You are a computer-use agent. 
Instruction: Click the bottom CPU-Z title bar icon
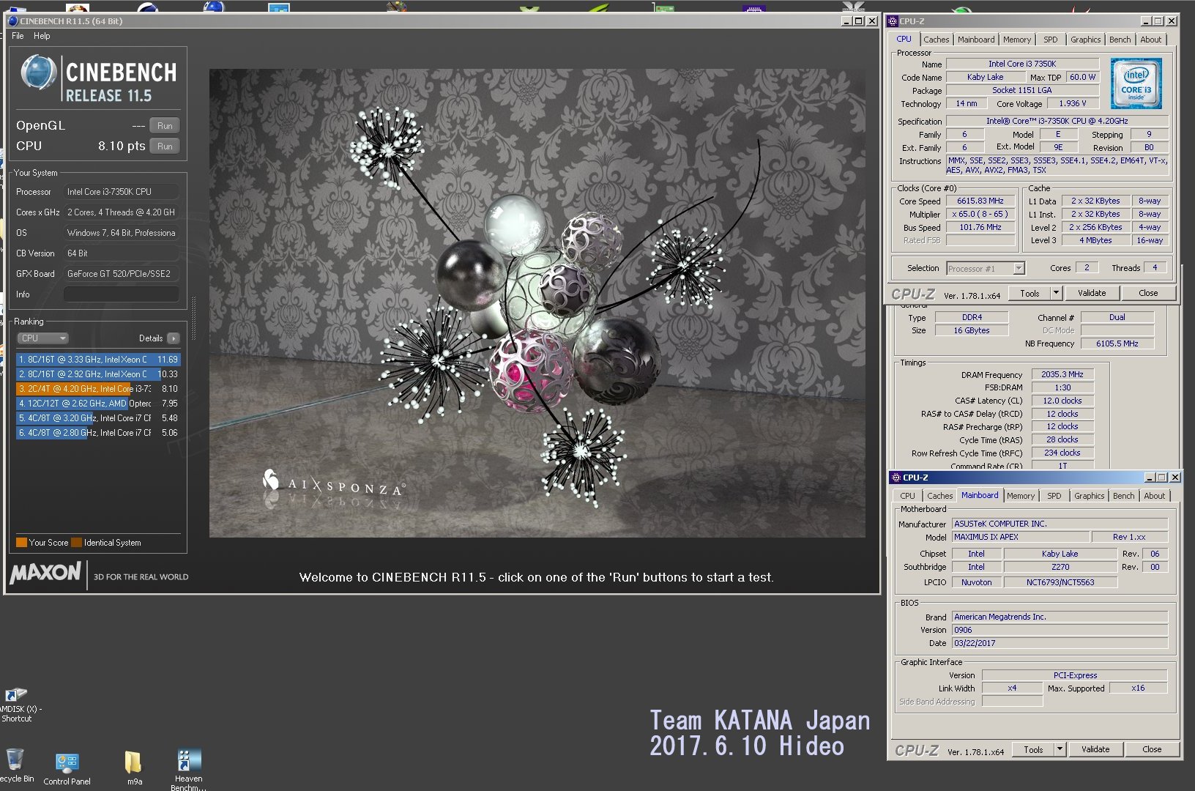tap(896, 477)
